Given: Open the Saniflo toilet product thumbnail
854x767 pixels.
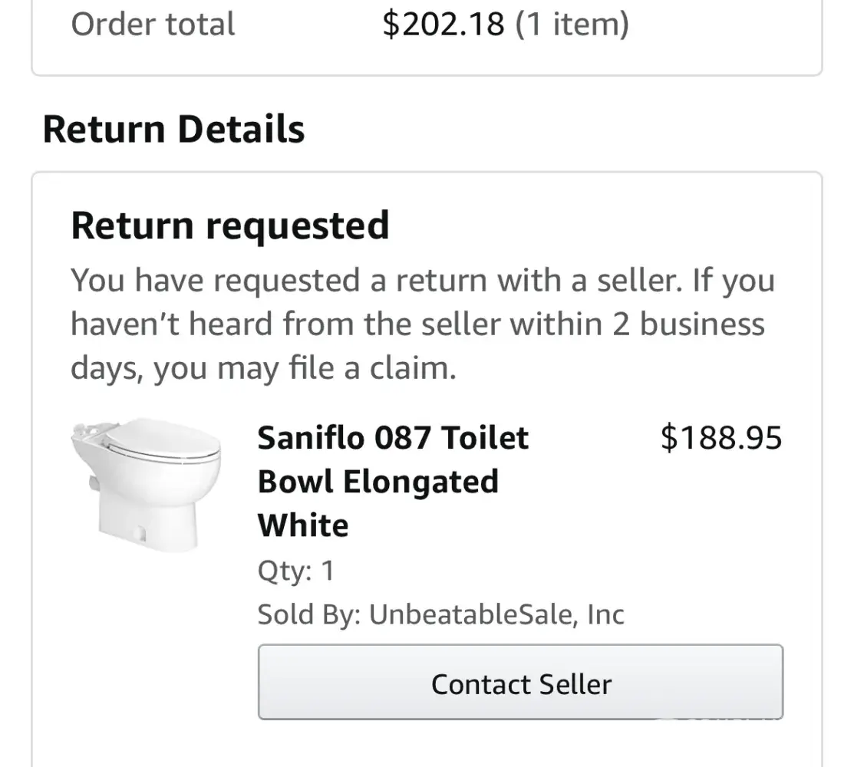Looking at the screenshot, I should (x=146, y=483).
